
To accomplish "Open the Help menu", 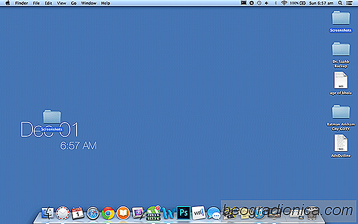I will (x=106, y=3).
